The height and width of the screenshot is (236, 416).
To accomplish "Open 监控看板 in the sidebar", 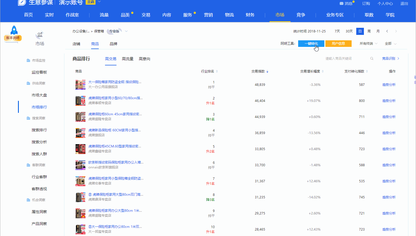I will coord(39,72).
